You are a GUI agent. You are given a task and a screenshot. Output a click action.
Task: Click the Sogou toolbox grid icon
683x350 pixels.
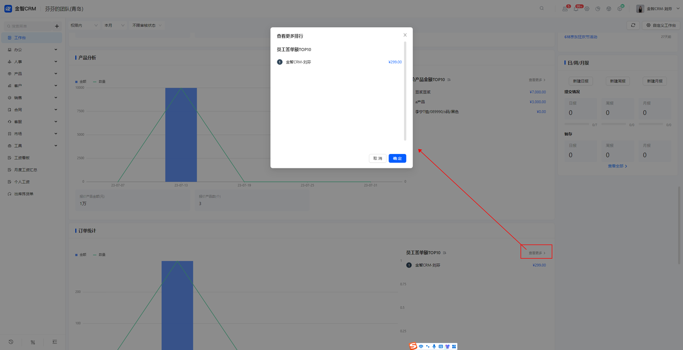tap(454, 346)
